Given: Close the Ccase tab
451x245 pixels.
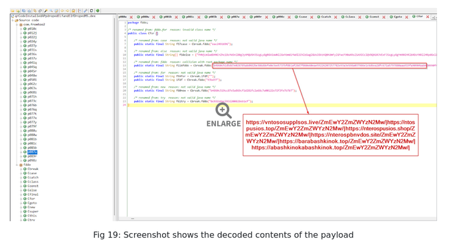Looking at the screenshot, I should coord(312,17).
